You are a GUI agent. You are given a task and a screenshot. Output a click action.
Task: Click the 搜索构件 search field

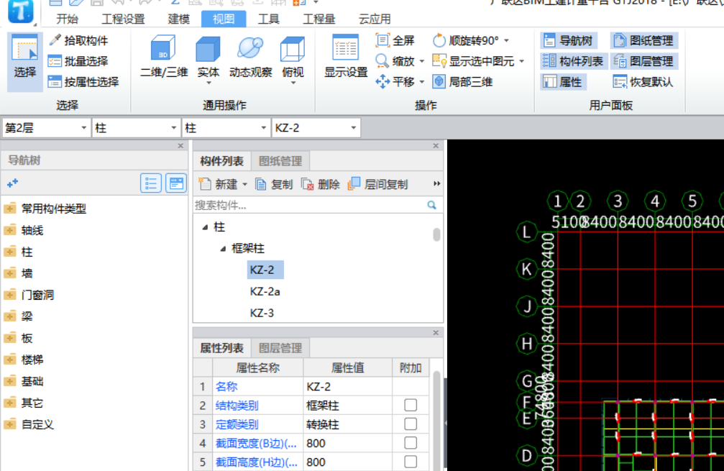click(309, 205)
